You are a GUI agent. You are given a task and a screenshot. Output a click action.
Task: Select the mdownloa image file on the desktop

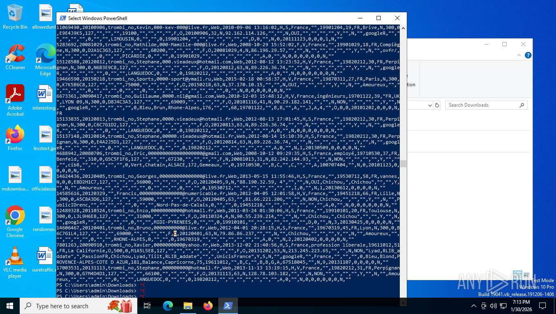15,178
